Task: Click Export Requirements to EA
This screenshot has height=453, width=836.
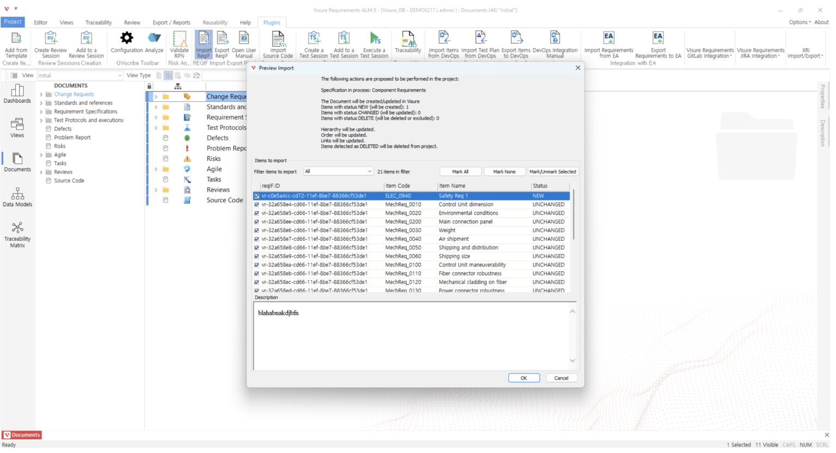Action: [658, 45]
